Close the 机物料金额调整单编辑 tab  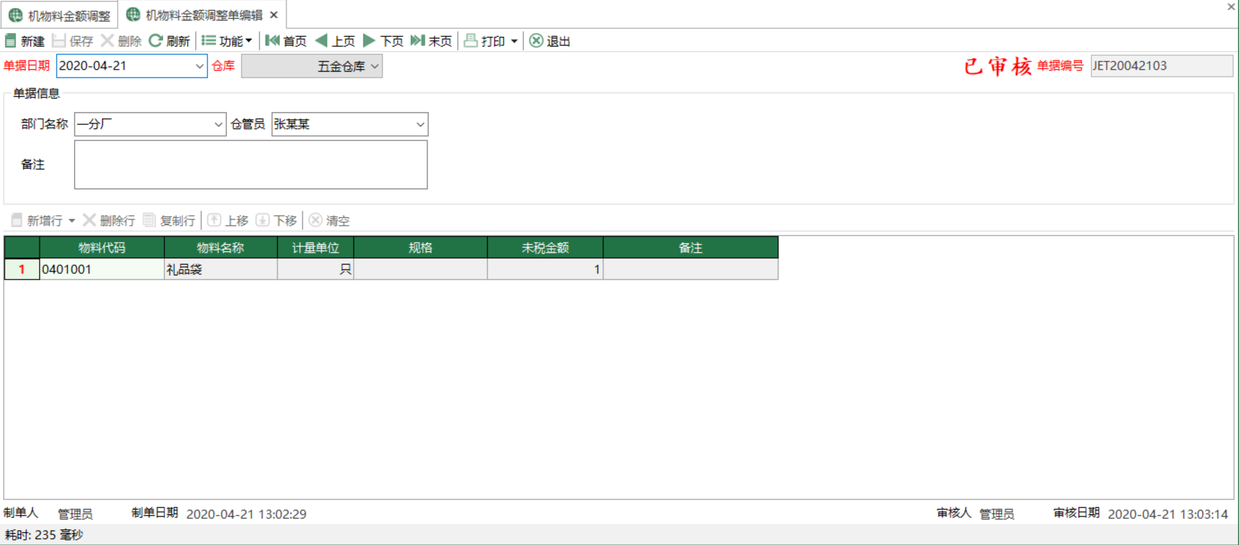coord(274,15)
